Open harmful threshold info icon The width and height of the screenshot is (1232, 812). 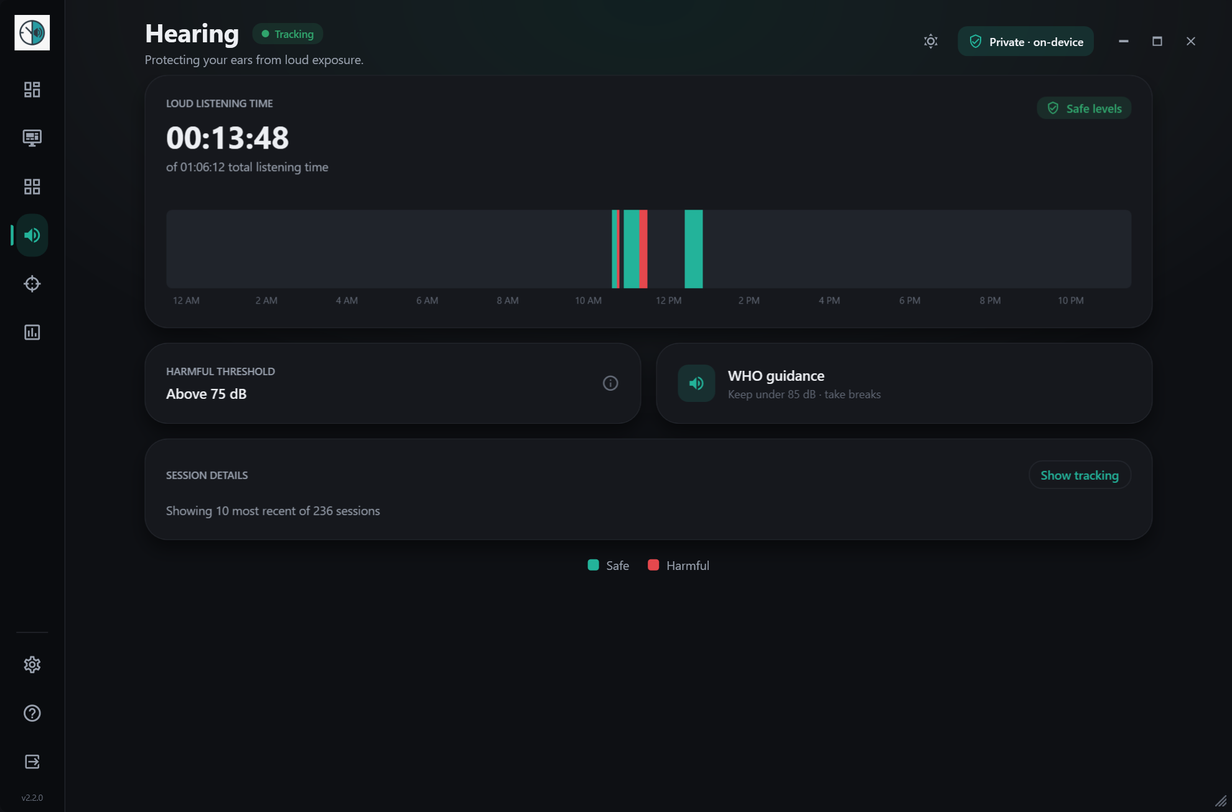pos(610,383)
